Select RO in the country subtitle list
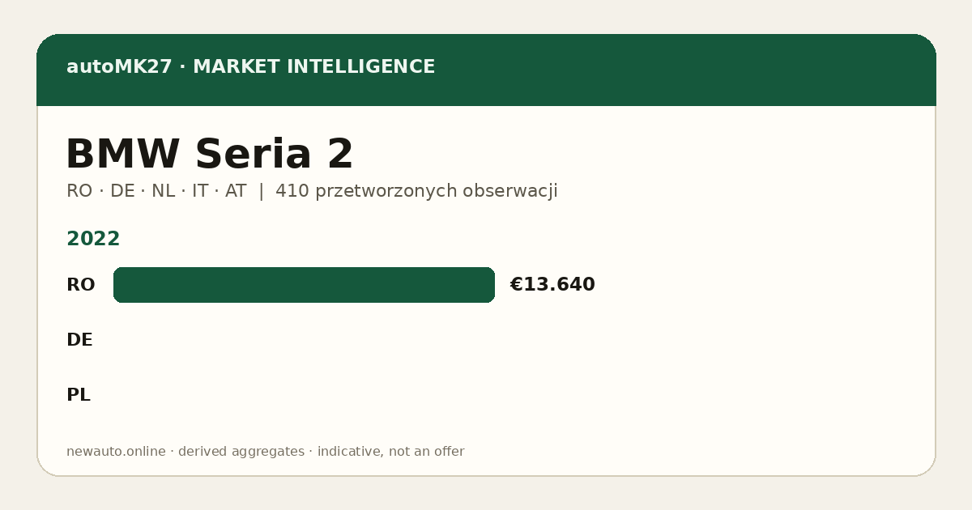972x510 pixels. point(79,191)
